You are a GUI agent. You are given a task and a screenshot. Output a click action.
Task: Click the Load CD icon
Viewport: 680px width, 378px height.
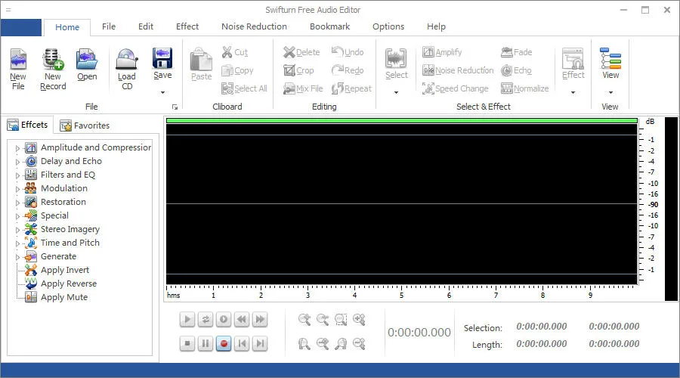coord(126,62)
